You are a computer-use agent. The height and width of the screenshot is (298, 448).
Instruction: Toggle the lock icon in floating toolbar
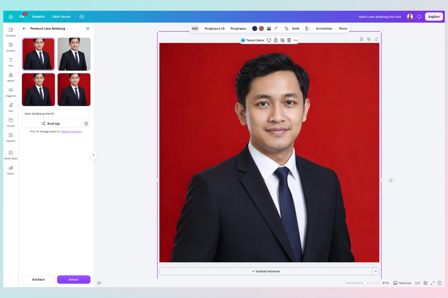click(x=276, y=40)
